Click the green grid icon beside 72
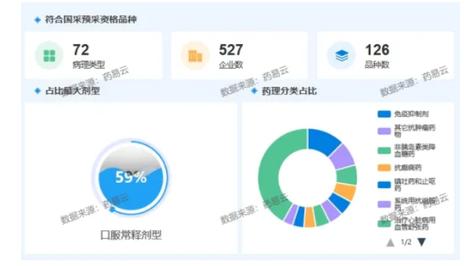Screen dimensions: 474x266 pyautogui.click(x=49, y=55)
